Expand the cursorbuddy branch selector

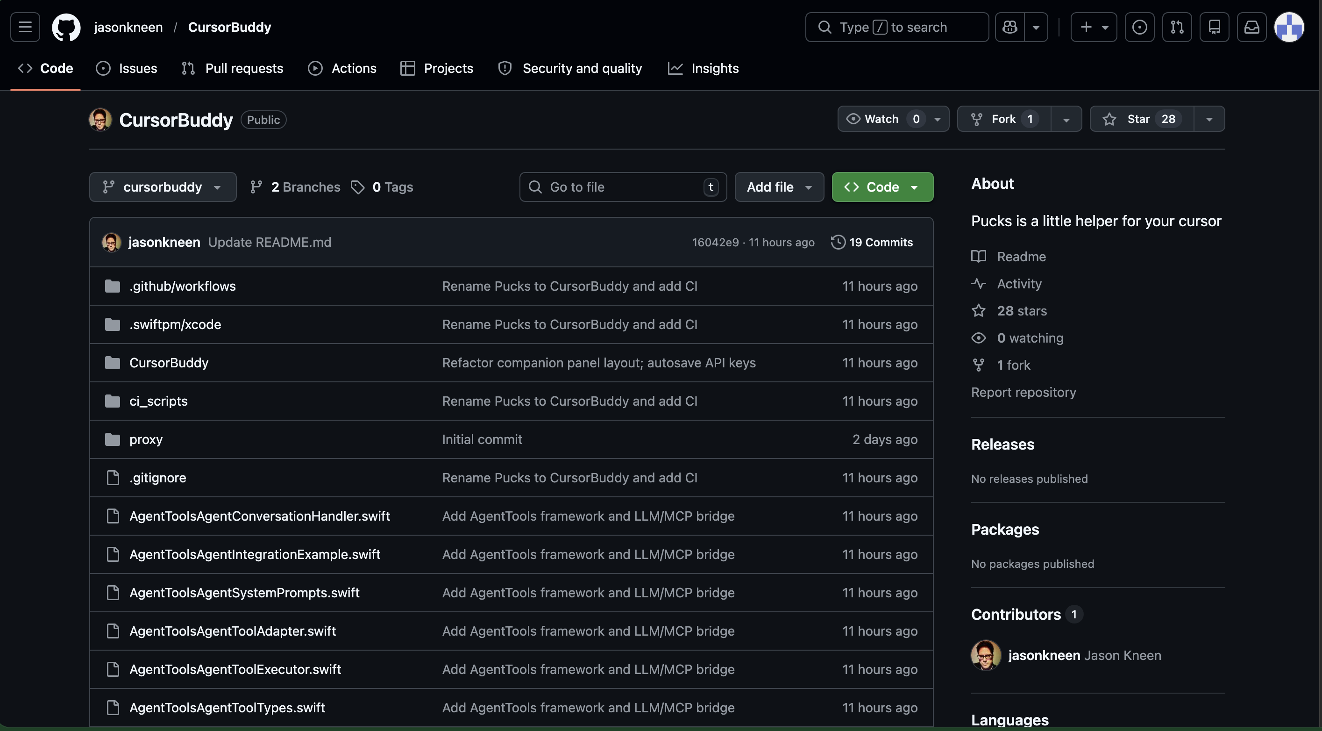coord(162,187)
